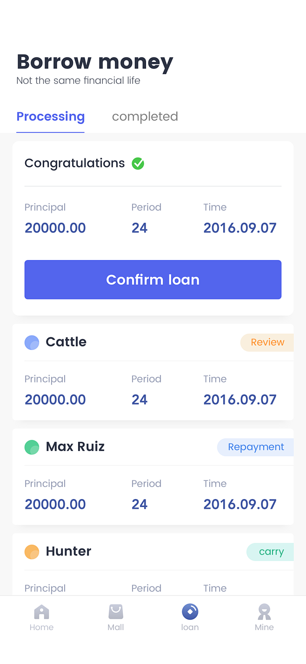Select the 2016.09.07 time in Cattle card
306x664 pixels.
pyautogui.click(x=240, y=400)
